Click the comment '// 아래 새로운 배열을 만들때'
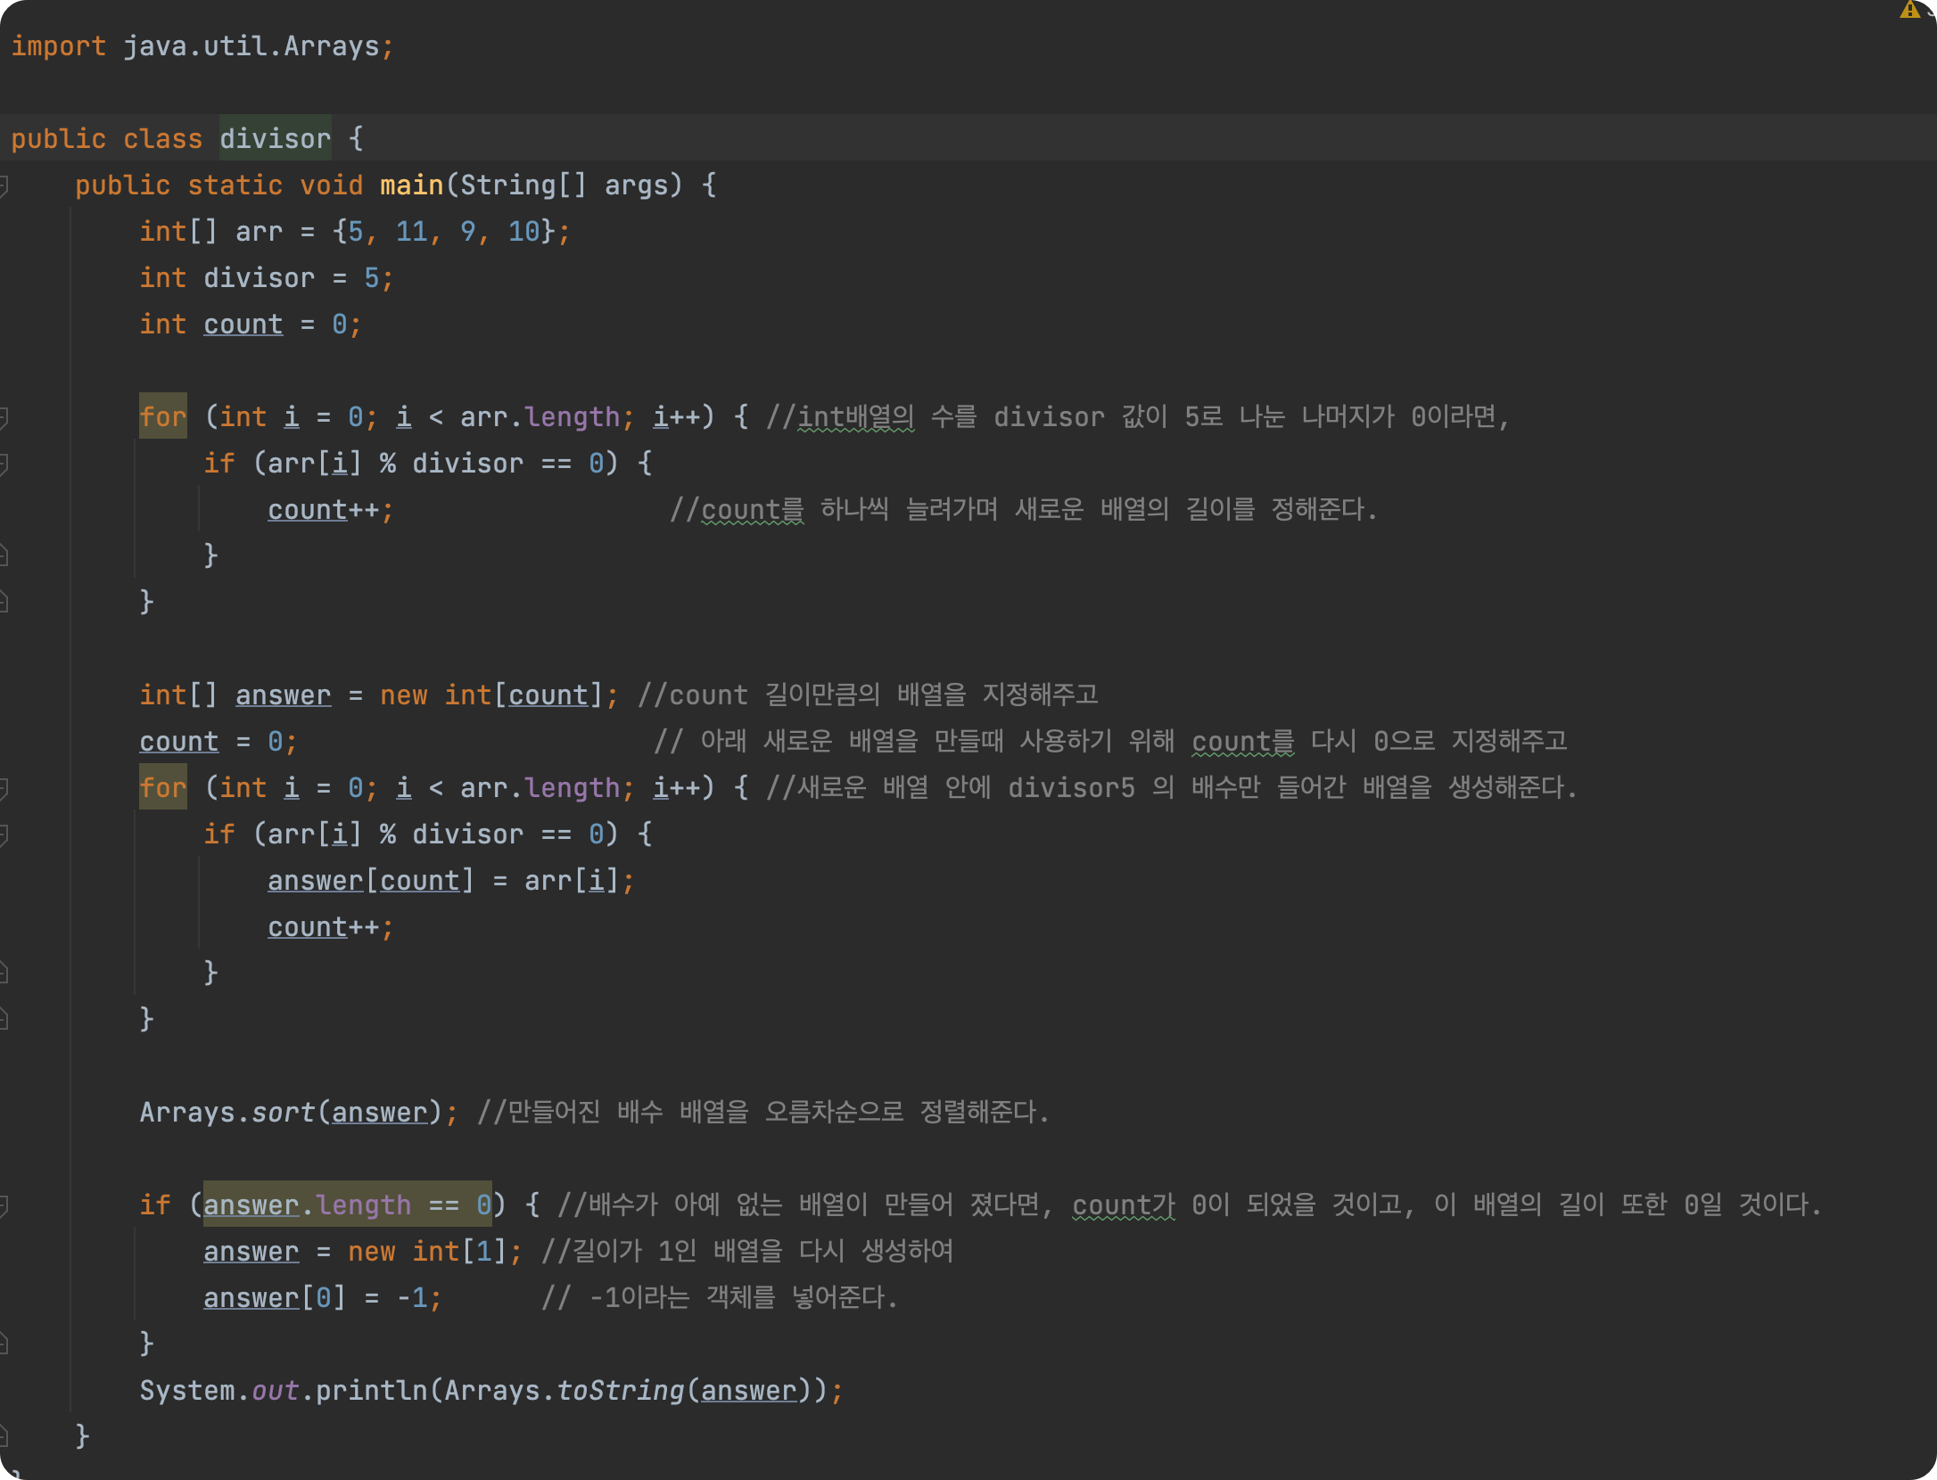This screenshot has width=1937, height=1480. point(1110,741)
